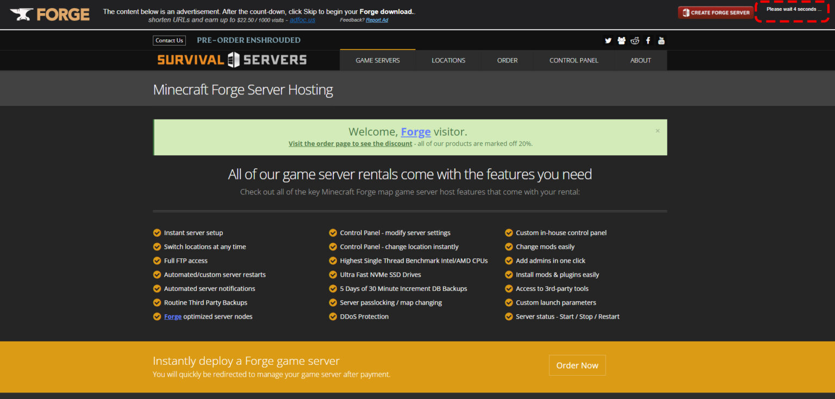
Task: Toggle the checkmark beside Full FTP access
Action: pyautogui.click(x=157, y=261)
